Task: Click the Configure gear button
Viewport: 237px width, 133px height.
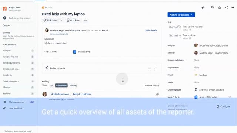Action: [223, 106]
